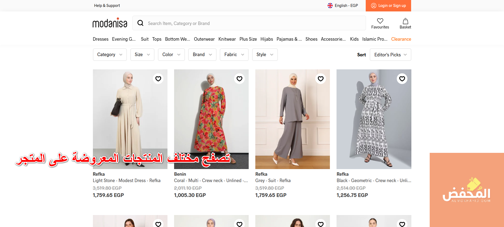504x227 pixels.
Task: Toggle heart on Grey Suit Refka
Action: coord(321,79)
